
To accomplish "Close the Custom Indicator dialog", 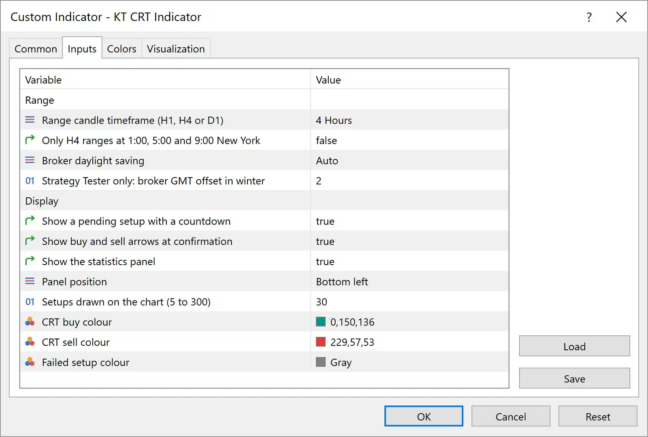I will (621, 17).
